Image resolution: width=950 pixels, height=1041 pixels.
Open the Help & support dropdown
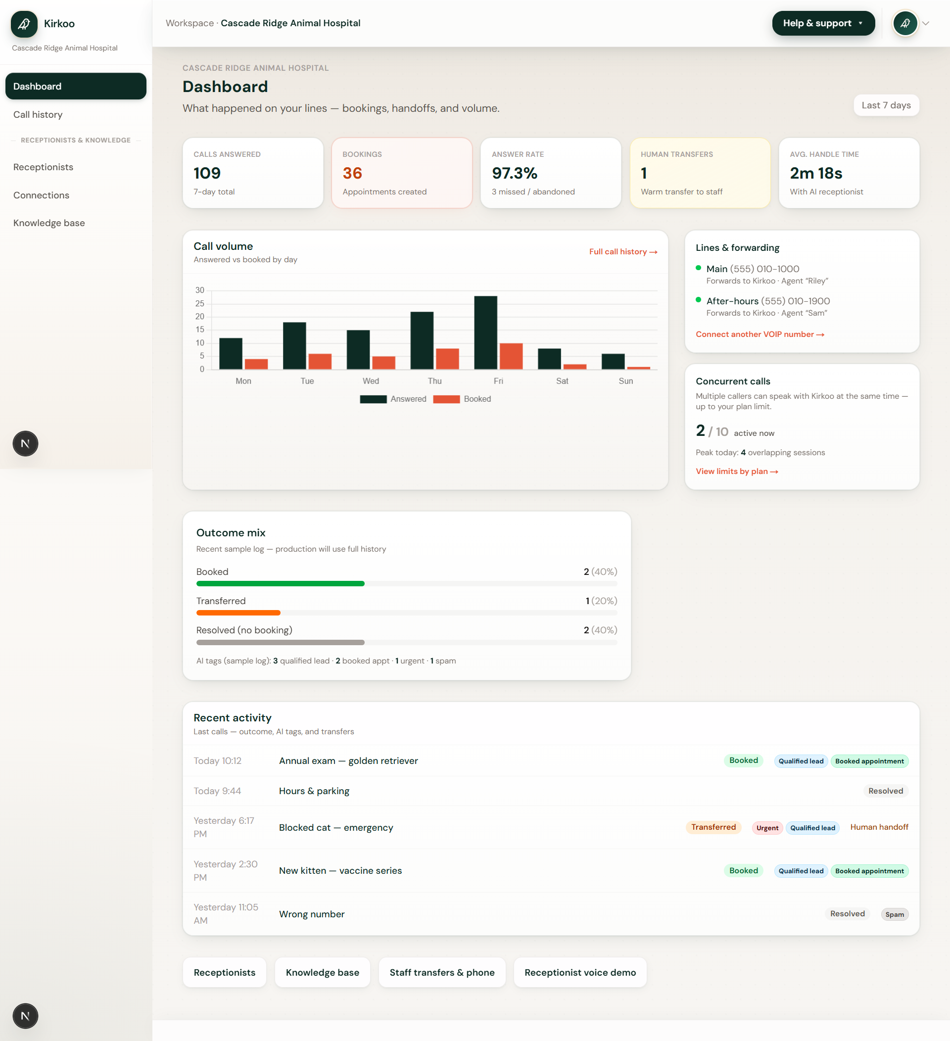pos(823,23)
